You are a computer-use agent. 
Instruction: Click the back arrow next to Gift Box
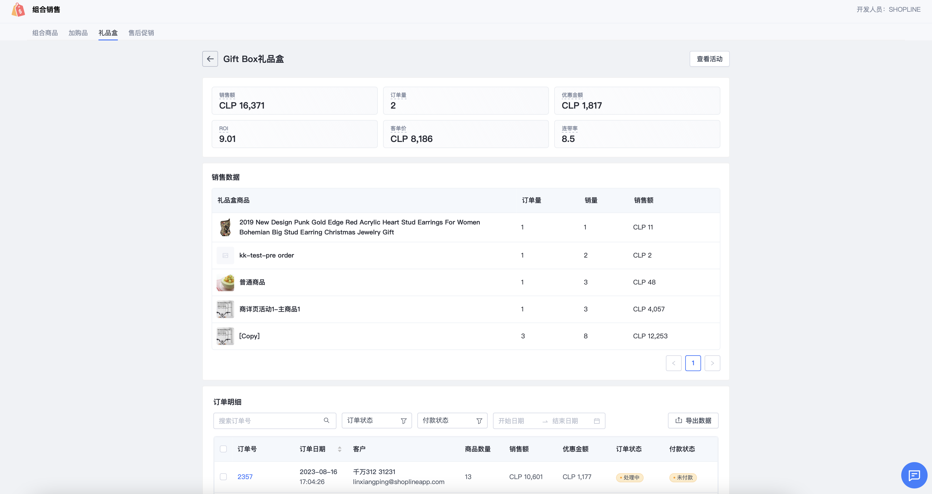pyautogui.click(x=210, y=59)
